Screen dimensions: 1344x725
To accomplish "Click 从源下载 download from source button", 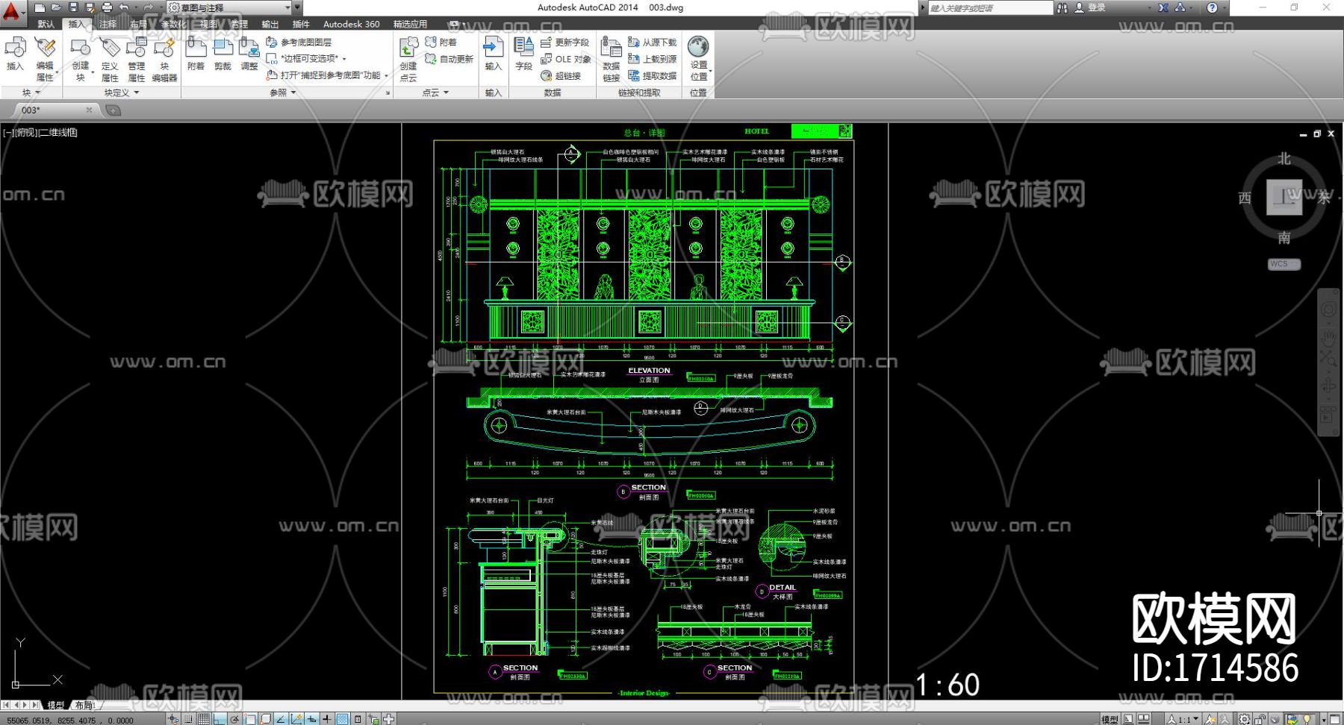I will 653,43.
